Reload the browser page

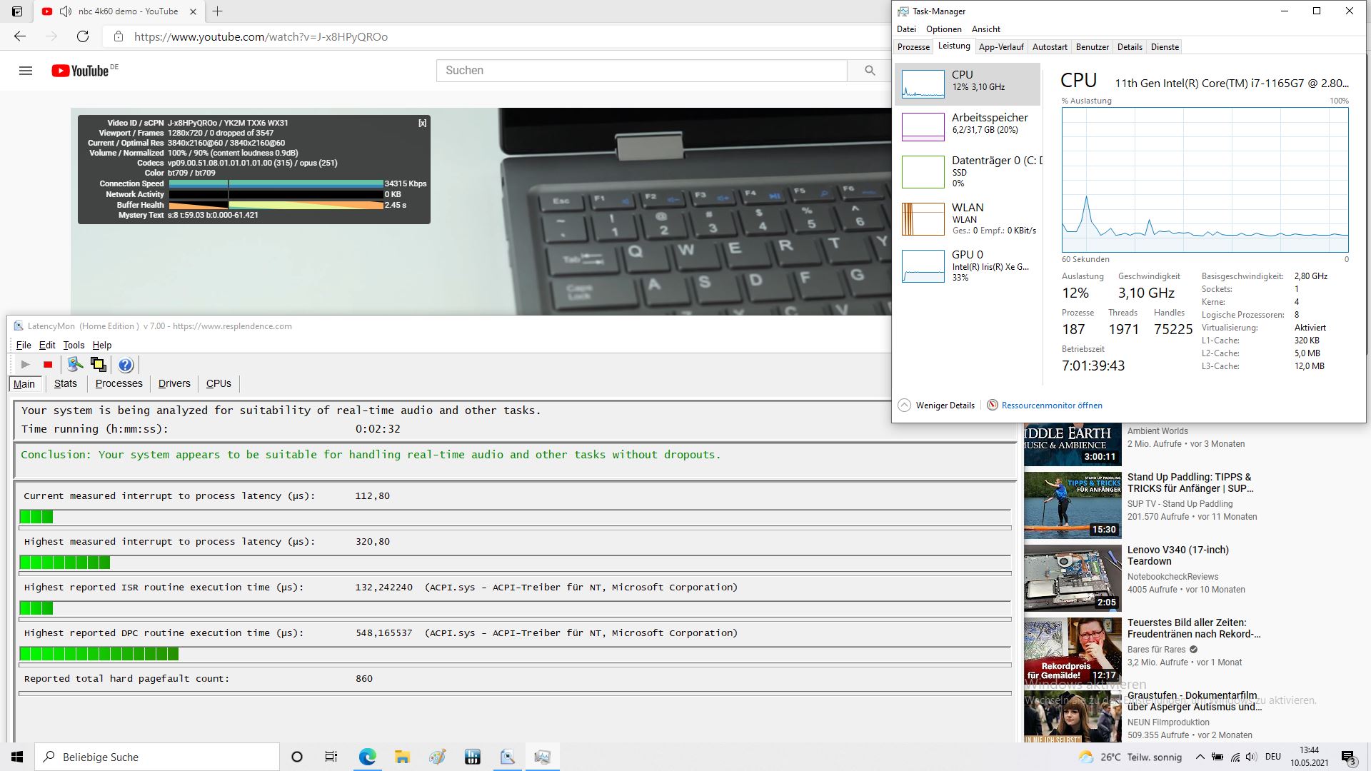coord(83,36)
